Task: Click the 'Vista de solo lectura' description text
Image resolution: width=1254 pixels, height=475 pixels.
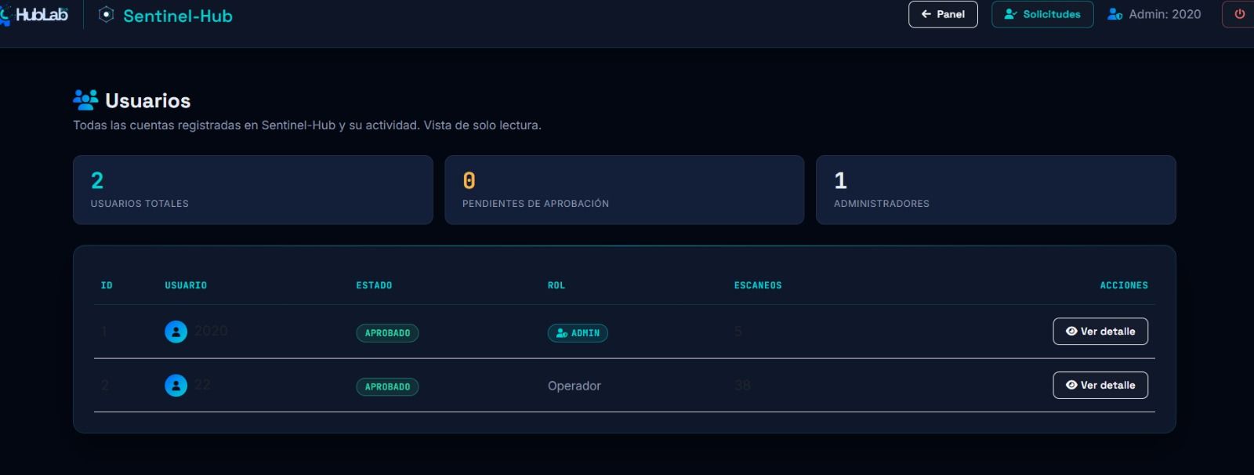Action: [482, 125]
